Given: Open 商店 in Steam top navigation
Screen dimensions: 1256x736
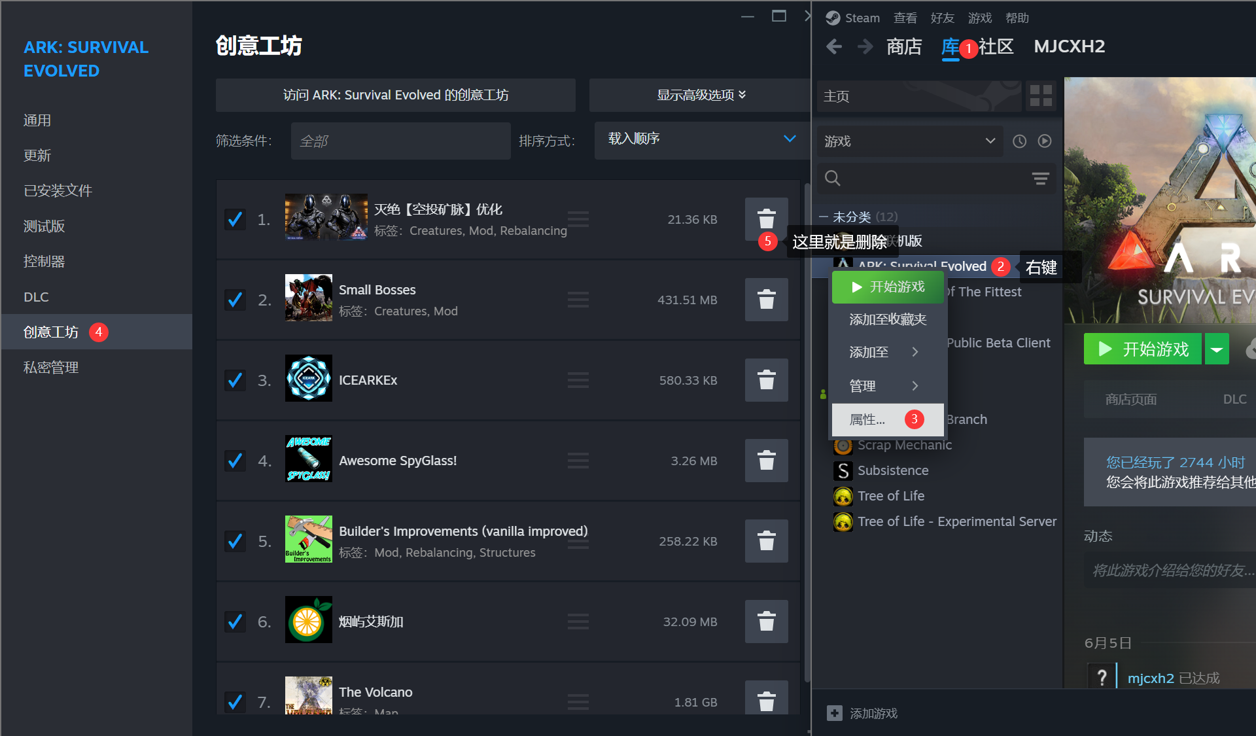Looking at the screenshot, I should [904, 46].
